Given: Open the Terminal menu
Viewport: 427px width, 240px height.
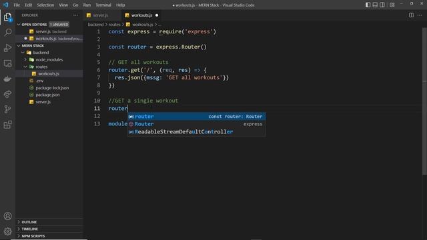Looking at the screenshot, I should [x=103, y=5].
